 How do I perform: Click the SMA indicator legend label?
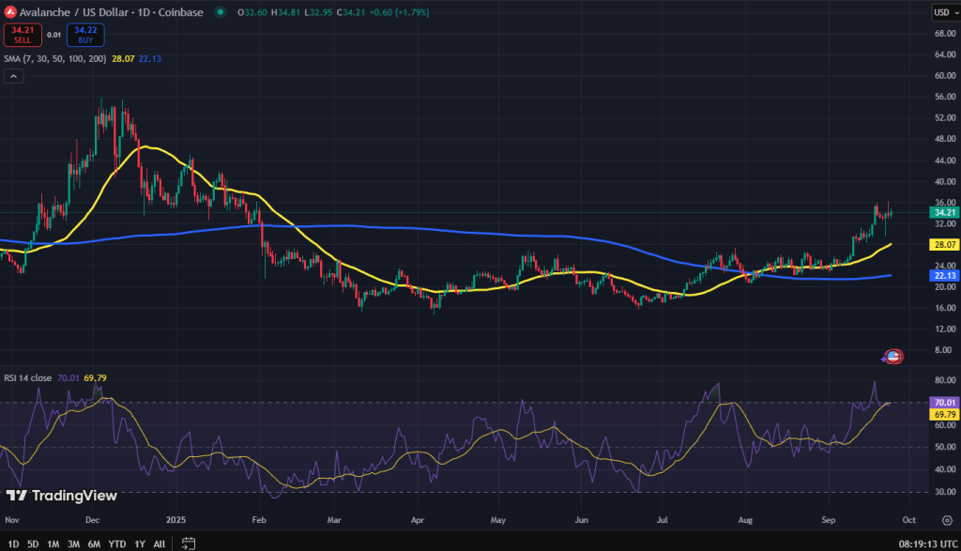tap(54, 58)
